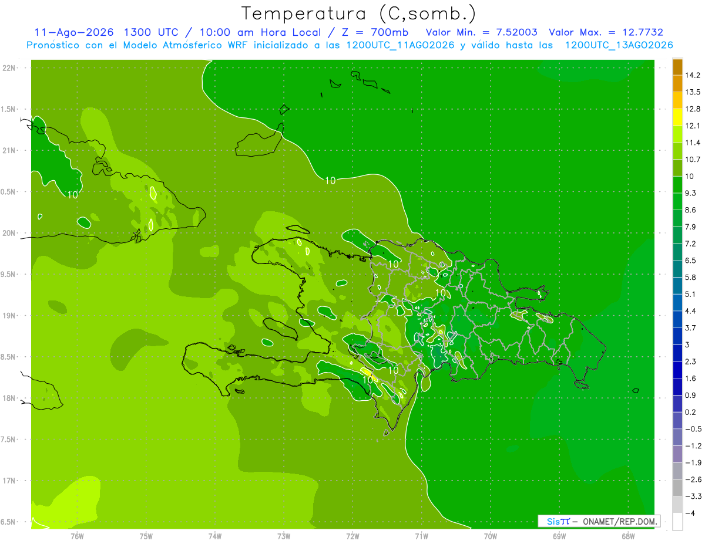Click legend value '-0.5'

(693, 429)
